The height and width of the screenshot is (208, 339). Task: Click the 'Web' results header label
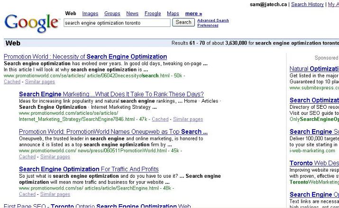coord(13,43)
